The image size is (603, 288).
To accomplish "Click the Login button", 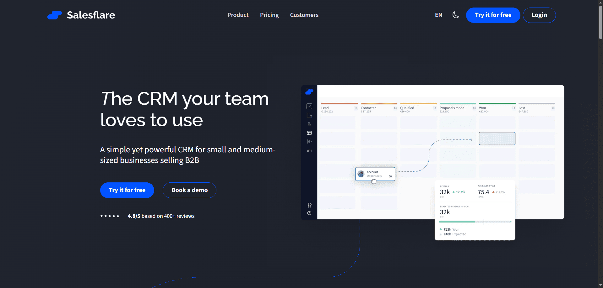I will (539, 15).
